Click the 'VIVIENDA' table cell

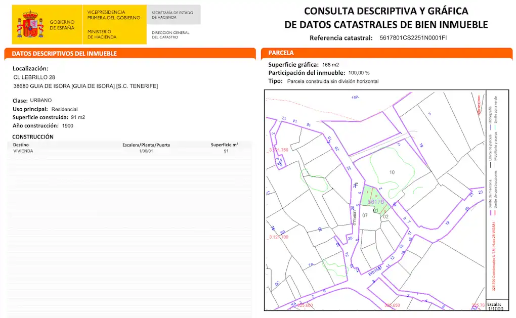click(23, 151)
